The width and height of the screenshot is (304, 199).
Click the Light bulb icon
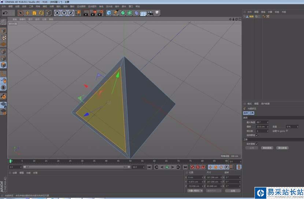point(157,13)
